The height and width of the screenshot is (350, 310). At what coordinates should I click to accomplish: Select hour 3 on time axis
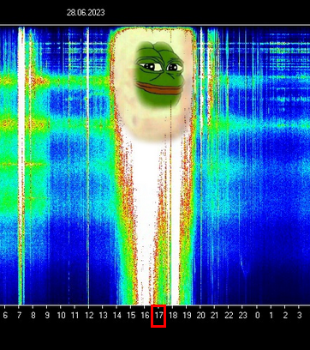[299, 316]
